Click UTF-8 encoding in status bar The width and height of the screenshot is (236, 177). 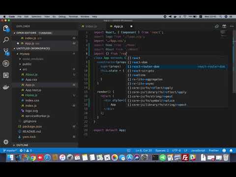177,150
